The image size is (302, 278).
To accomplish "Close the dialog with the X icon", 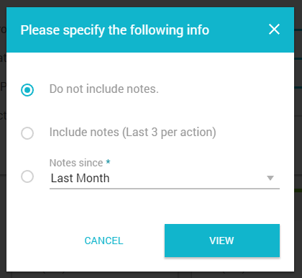I will [x=274, y=30].
